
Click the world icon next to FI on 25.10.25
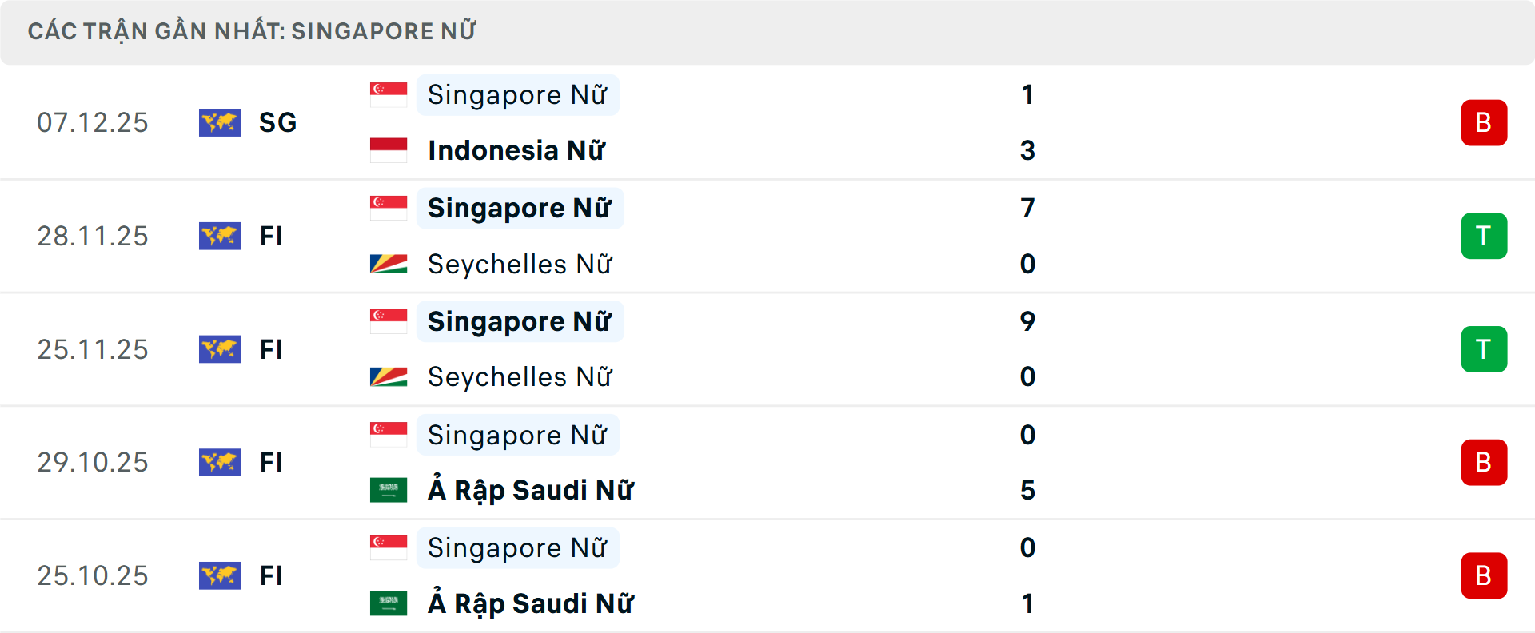[220, 576]
